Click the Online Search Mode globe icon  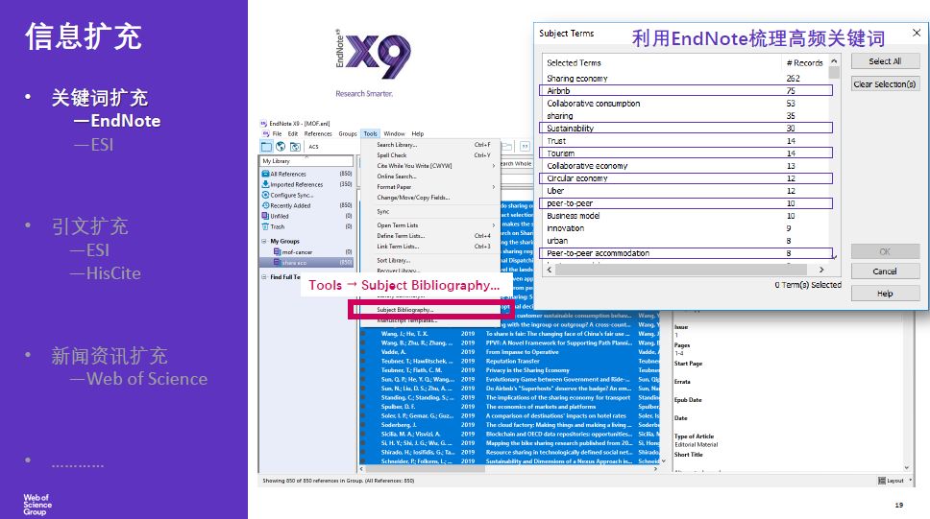click(281, 147)
